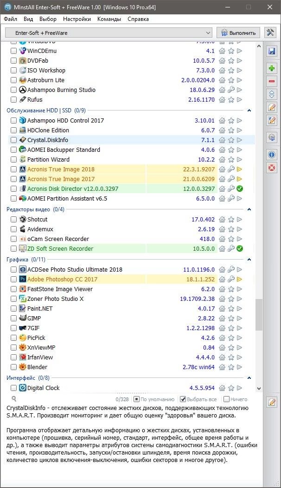The width and height of the screenshot is (281, 488).
Task: Click the play arrow for Digital Clock
Action: click(239, 388)
